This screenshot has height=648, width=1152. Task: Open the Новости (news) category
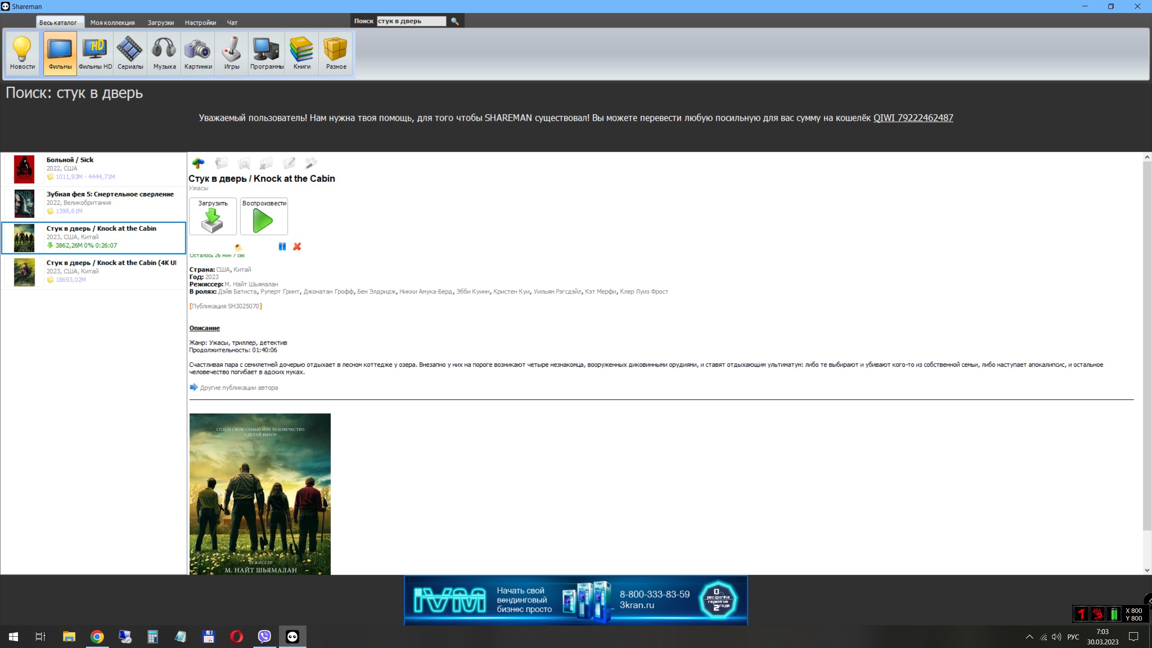(22, 53)
